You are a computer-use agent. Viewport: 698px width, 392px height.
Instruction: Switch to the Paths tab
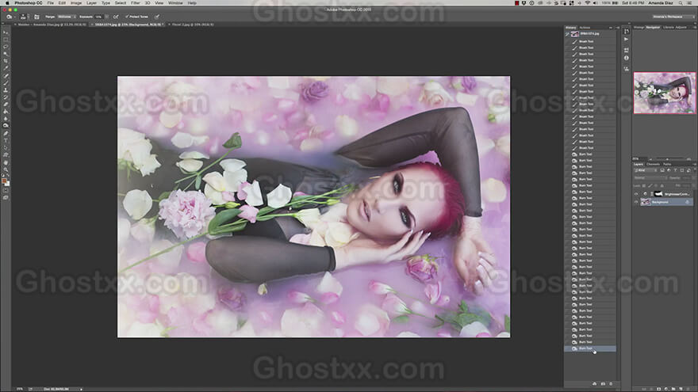click(x=667, y=164)
